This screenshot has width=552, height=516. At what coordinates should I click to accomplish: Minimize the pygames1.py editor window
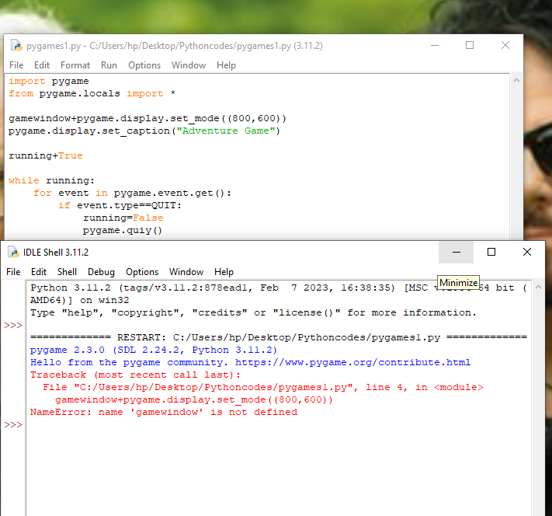click(x=433, y=46)
